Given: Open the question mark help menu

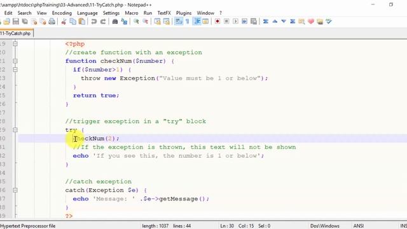Looking at the screenshot, I should 221,13.
